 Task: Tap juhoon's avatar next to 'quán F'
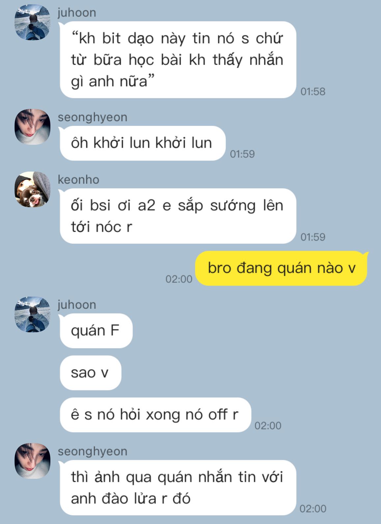pyautogui.click(x=33, y=314)
